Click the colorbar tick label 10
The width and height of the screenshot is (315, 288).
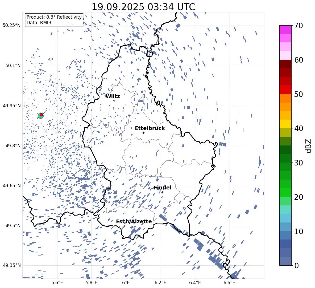pyautogui.click(x=299, y=231)
